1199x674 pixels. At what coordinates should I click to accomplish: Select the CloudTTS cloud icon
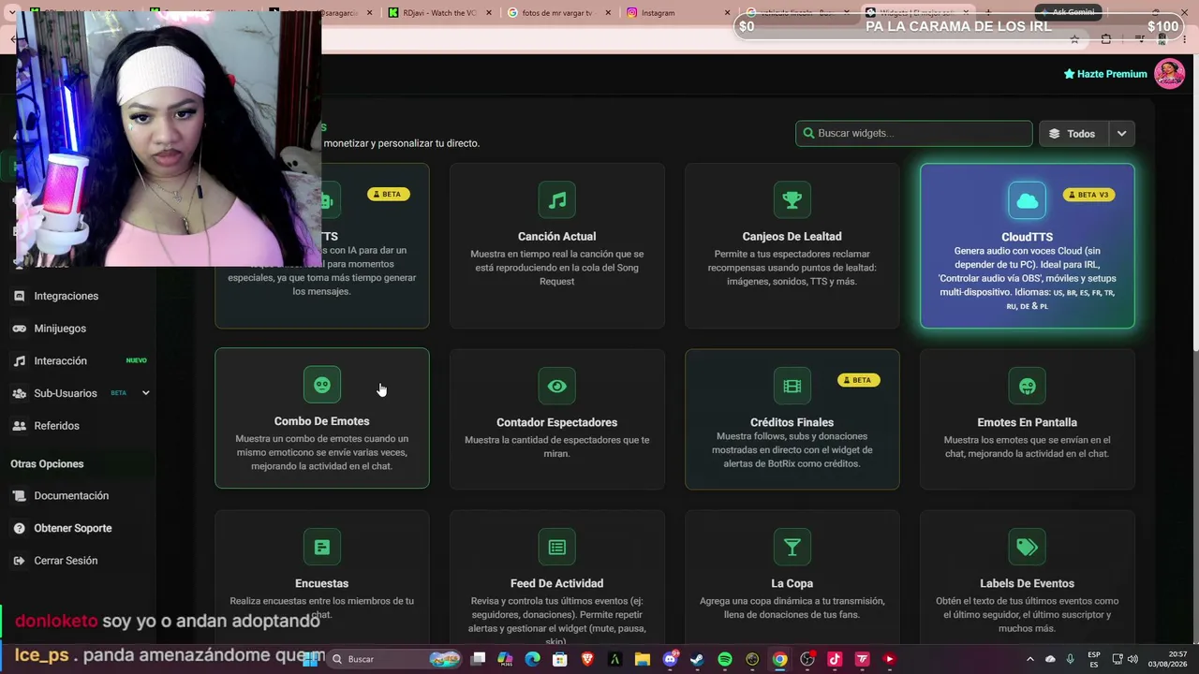[1028, 200]
